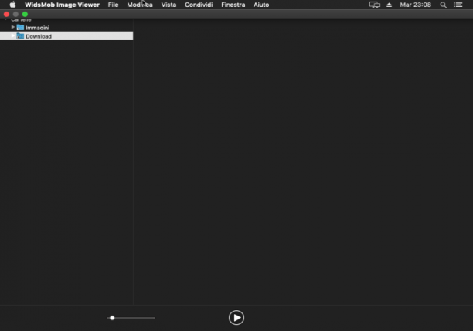Expand the Immagini folder disclosure triangle
This screenshot has height=331, width=473.
point(13,27)
